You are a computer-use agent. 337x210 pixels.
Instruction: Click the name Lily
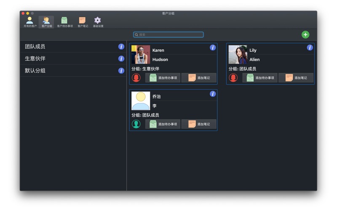[x=253, y=50]
